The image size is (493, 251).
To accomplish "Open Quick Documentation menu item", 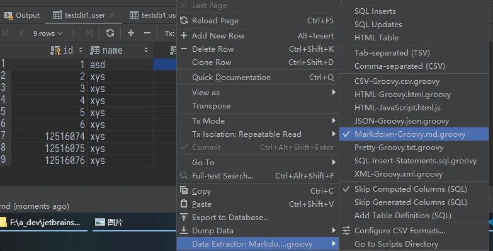I will 258,78.
